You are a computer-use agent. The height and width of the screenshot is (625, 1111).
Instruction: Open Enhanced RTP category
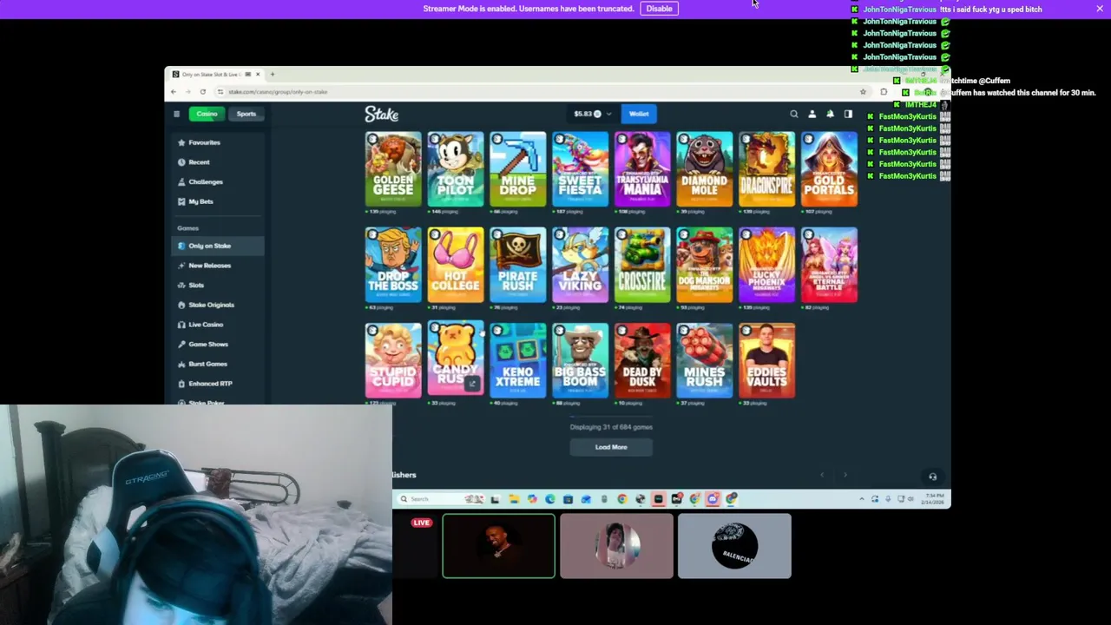click(218, 384)
